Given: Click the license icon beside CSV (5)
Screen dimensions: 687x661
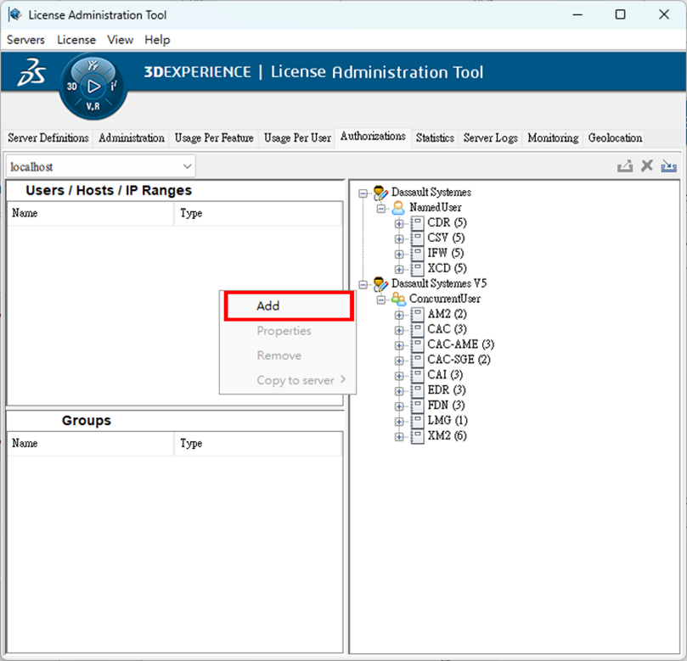Looking at the screenshot, I should point(417,238).
